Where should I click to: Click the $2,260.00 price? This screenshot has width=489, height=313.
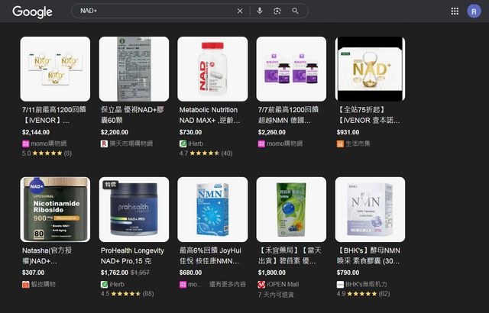pyautogui.click(x=271, y=132)
